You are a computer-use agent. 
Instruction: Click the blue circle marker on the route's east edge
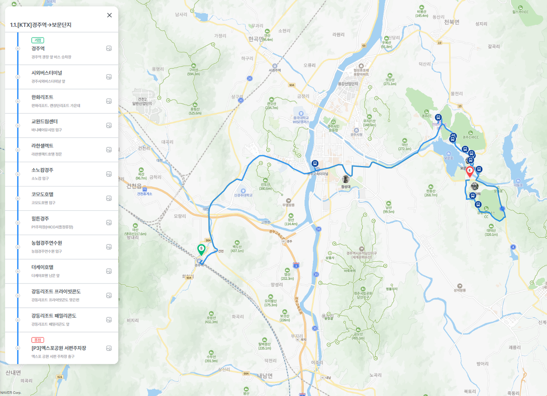point(502,209)
